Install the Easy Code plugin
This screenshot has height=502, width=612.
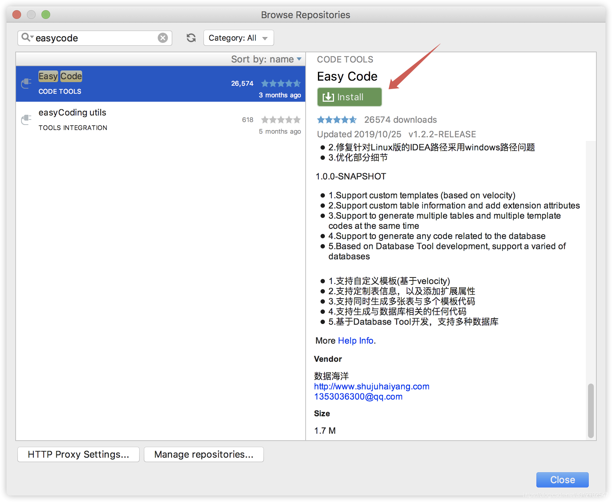click(x=349, y=97)
